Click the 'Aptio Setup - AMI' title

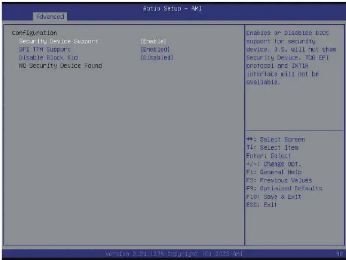172,9
